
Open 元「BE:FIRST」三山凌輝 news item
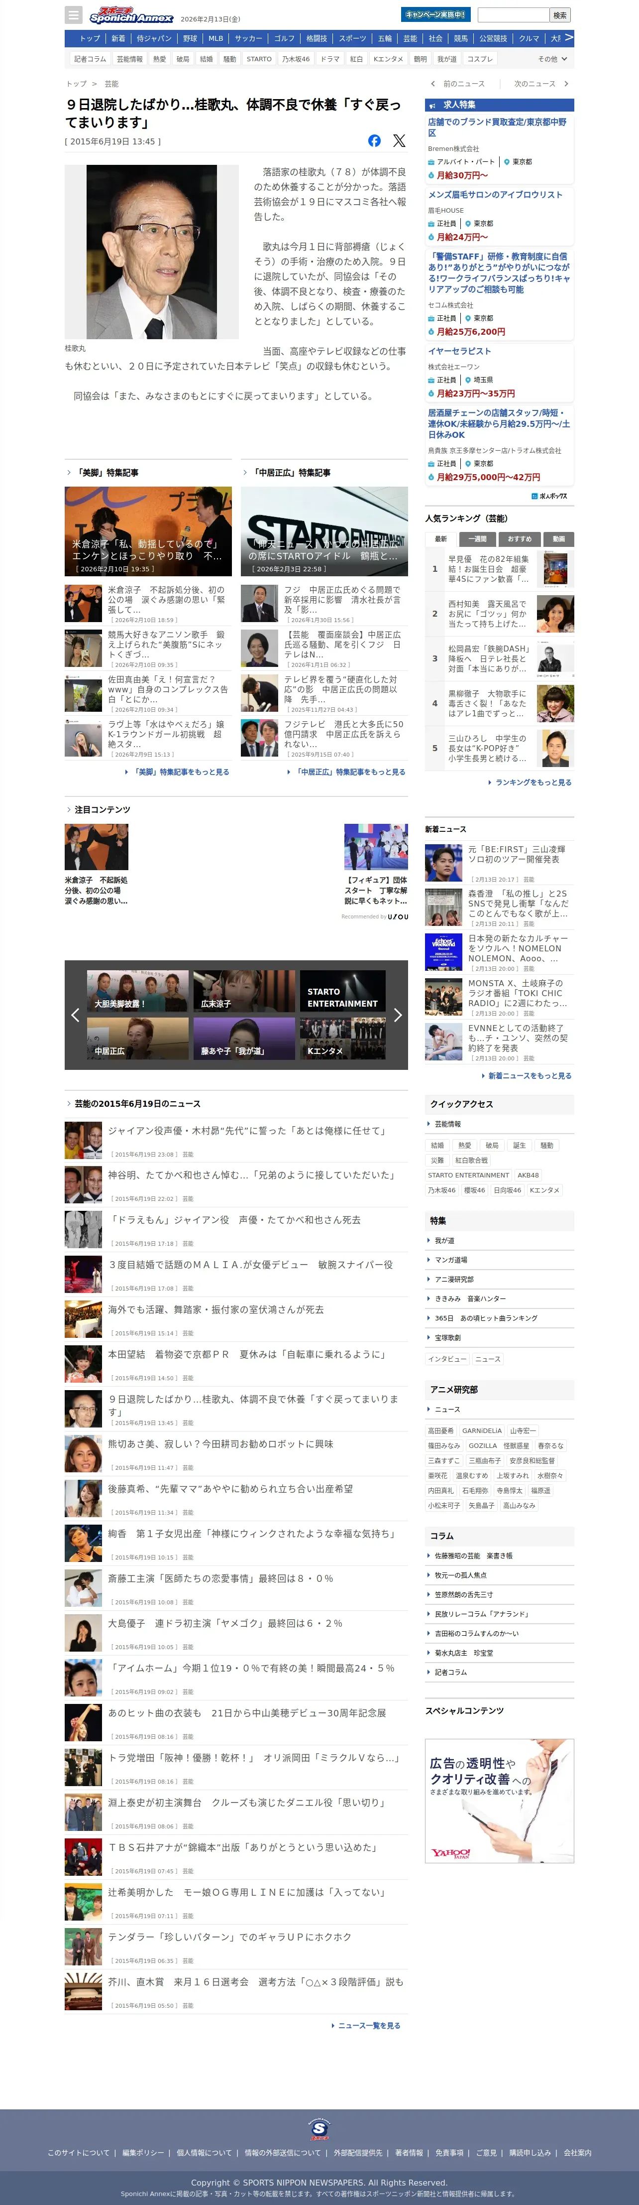[x=500, y=864]
